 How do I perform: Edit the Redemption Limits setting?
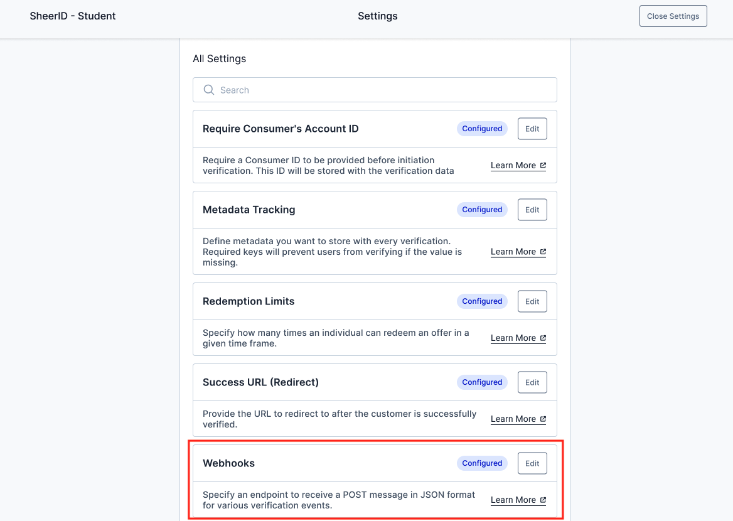coord(532,301)
